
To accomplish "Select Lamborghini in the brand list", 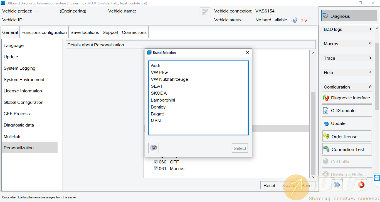I will coord(163,100).
